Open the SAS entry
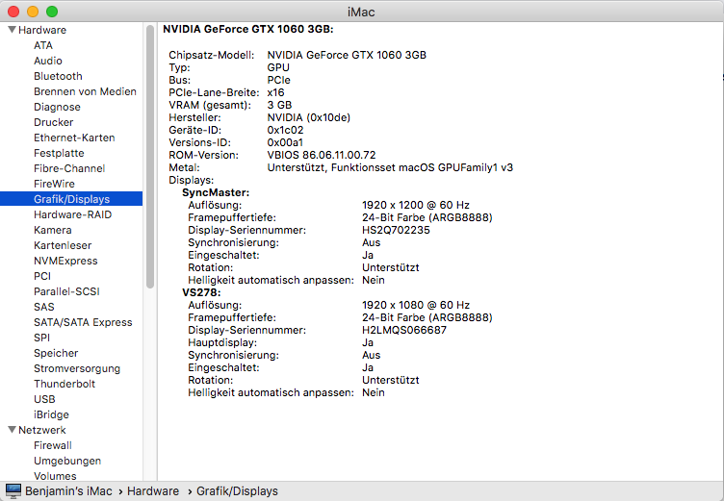Image resolution: width=724 pixels, height=501 pixels. (44, 307)
